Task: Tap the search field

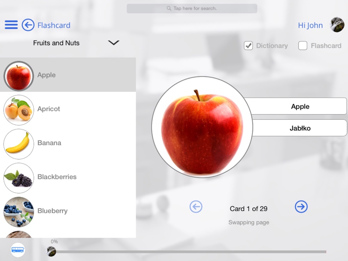Action: (192, 8)
